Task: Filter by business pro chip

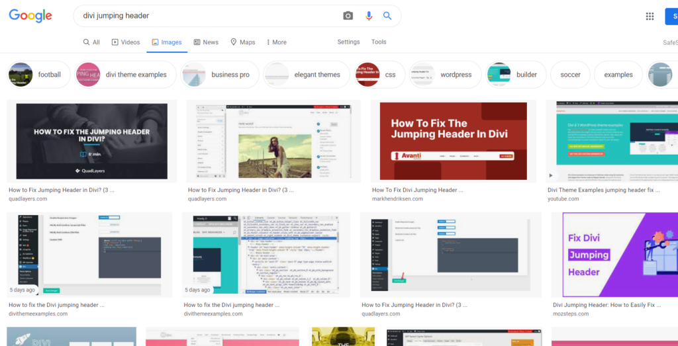Action: pos(220,75)
